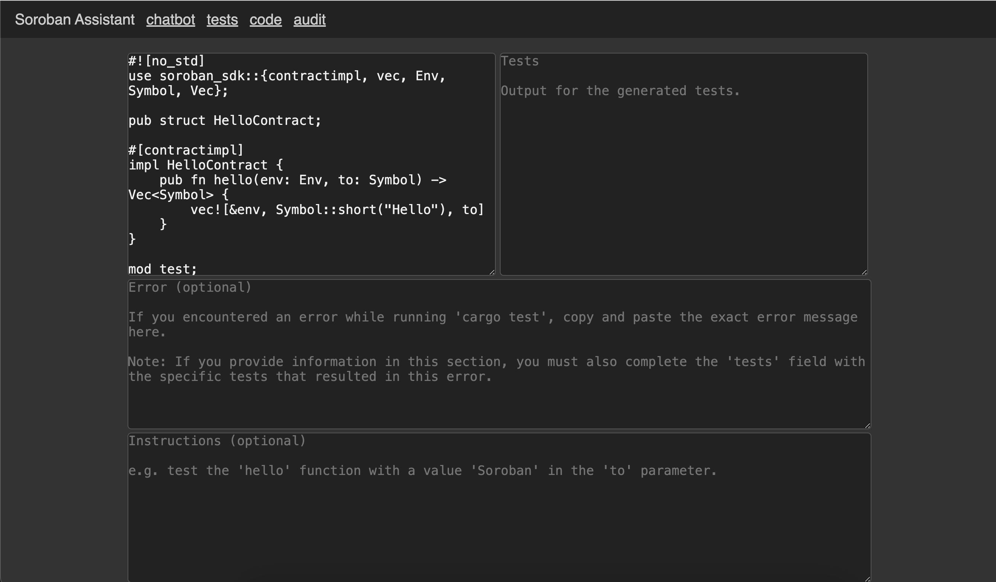
Task: Click the hello function signature line
Action: tap(303, 180)
